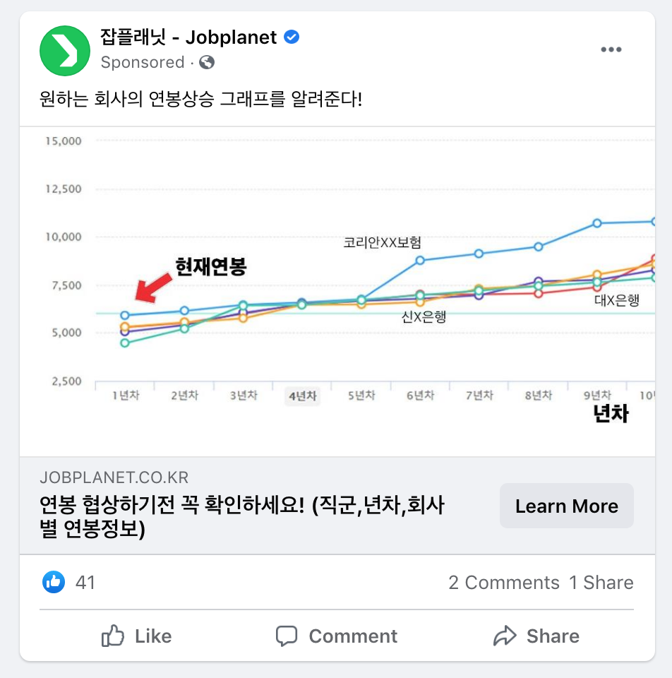The height and width of the screenshot is (678, 672).
Task: View the 41 reactions count
Action: point(85,583)
